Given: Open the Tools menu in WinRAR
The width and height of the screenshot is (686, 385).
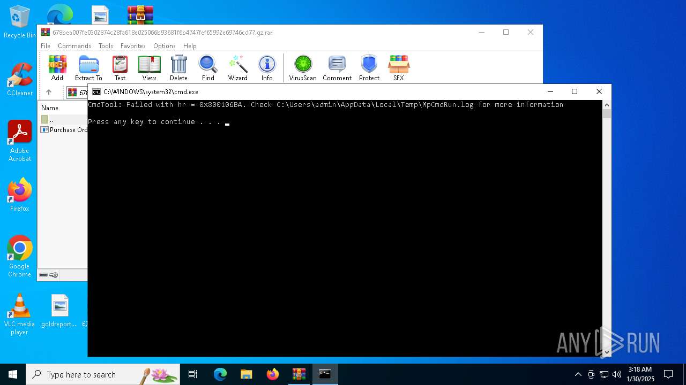Looking at the screenshot, I should pos(106,46).
